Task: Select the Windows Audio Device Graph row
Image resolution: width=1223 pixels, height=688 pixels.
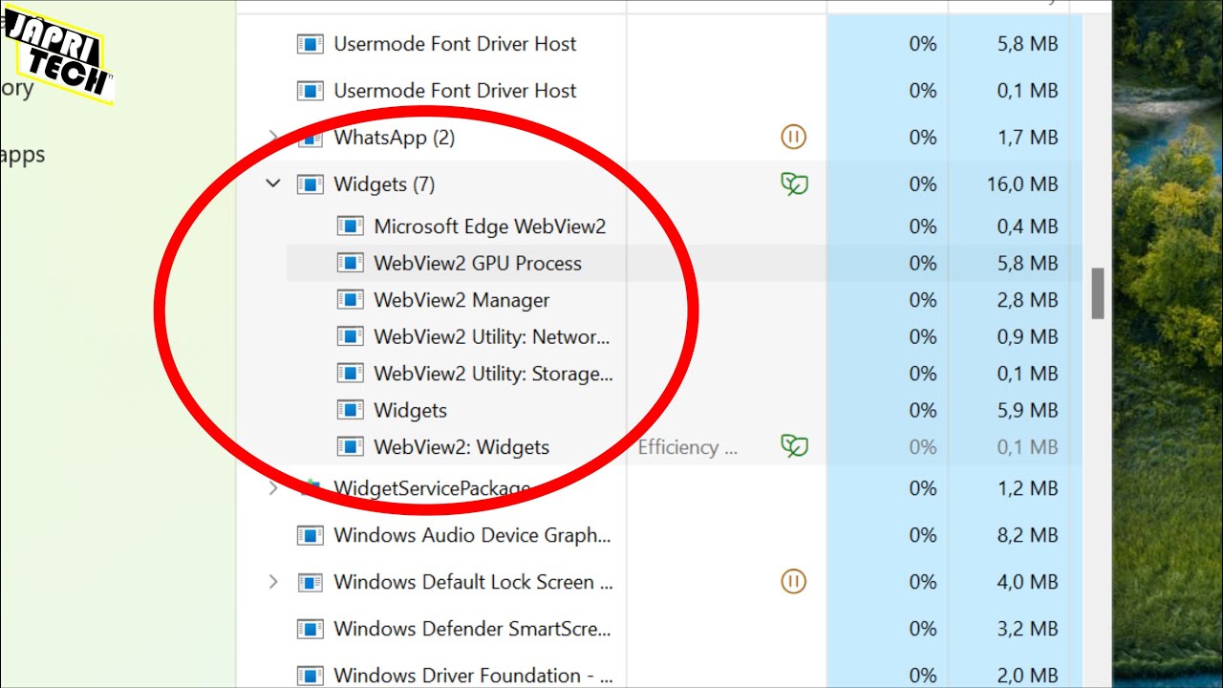Action: (x=659, y=535)
